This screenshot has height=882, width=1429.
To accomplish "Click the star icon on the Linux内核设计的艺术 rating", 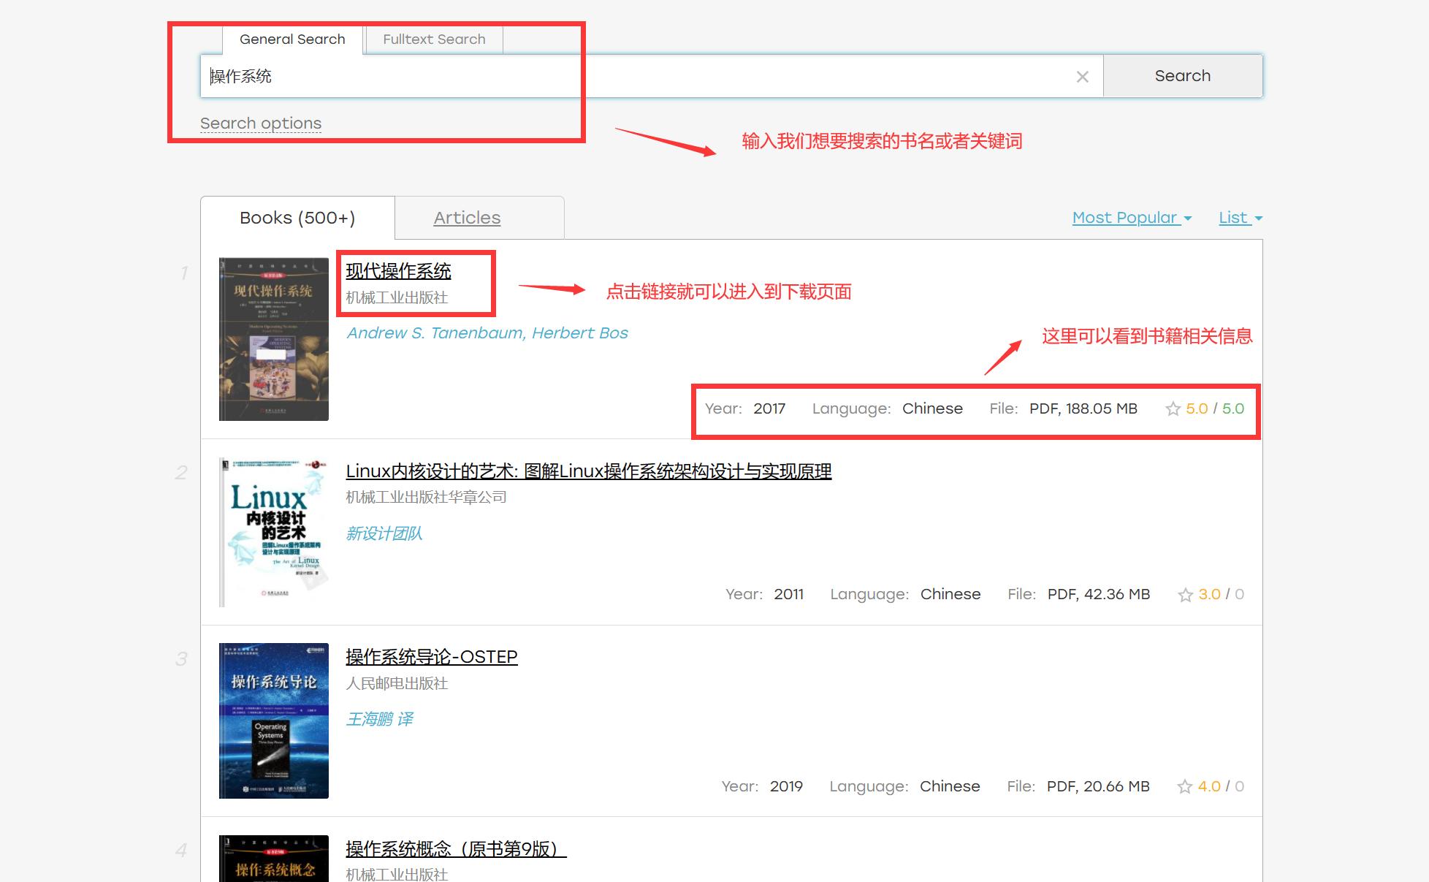I will pyautogui.click(x=1185, y=594).
